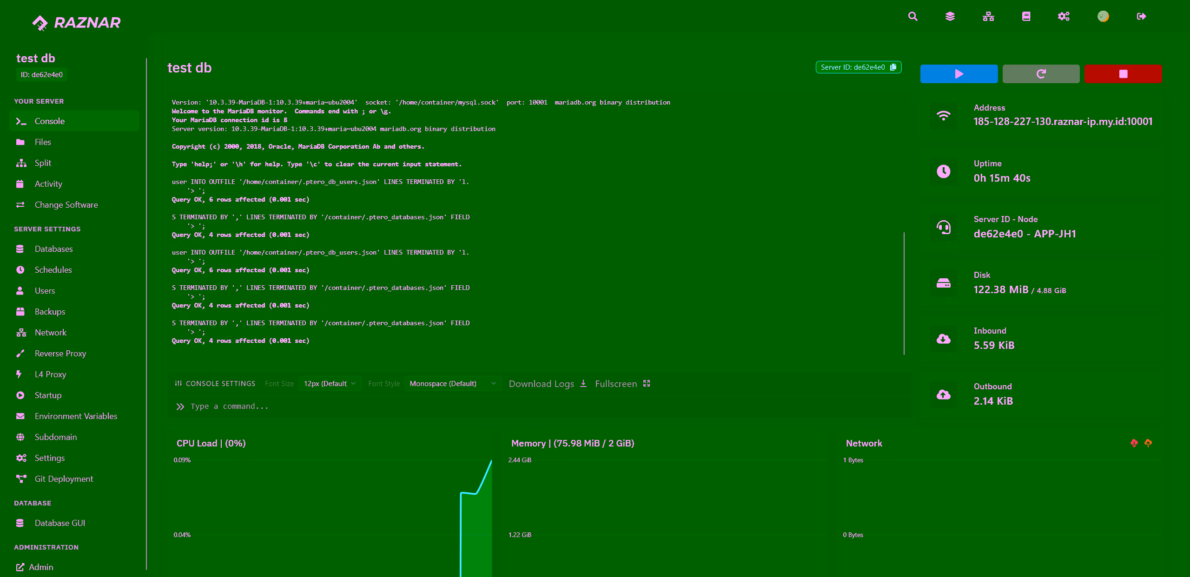Click the CPU Load chart title
The image size is (1190, 577).
click(x=211, y=443)
